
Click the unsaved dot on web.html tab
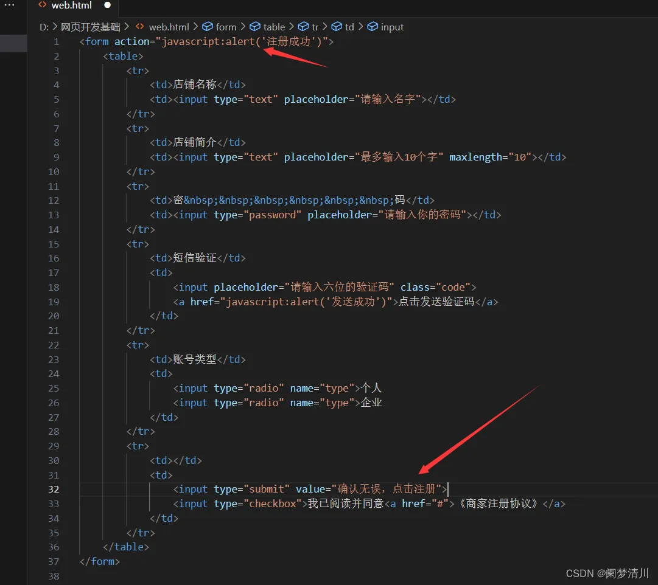coord(107,5)
